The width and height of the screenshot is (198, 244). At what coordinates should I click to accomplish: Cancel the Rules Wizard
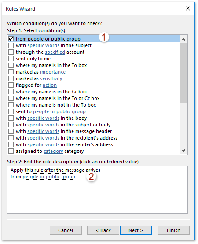pyautogui.click(x=66, y=230)
